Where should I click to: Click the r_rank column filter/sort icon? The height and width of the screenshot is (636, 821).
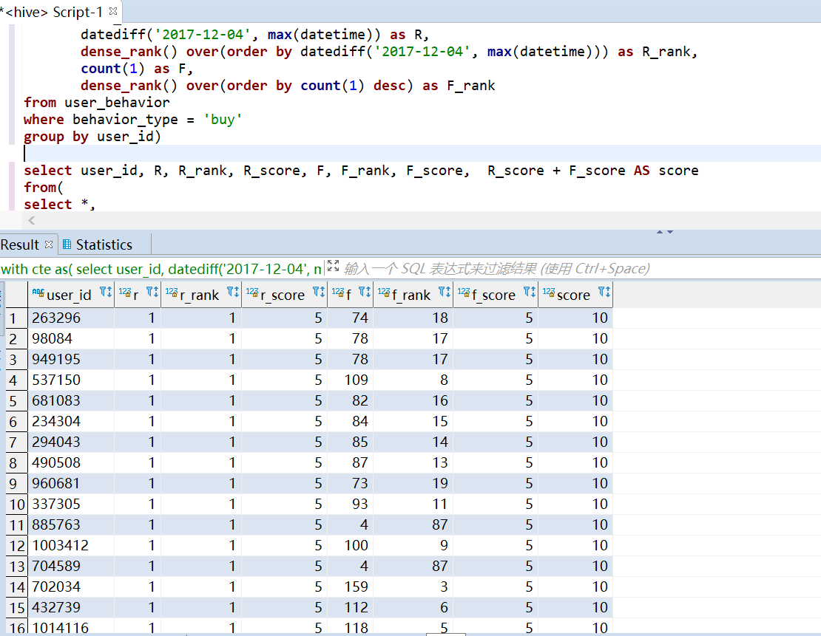point(233,292)
